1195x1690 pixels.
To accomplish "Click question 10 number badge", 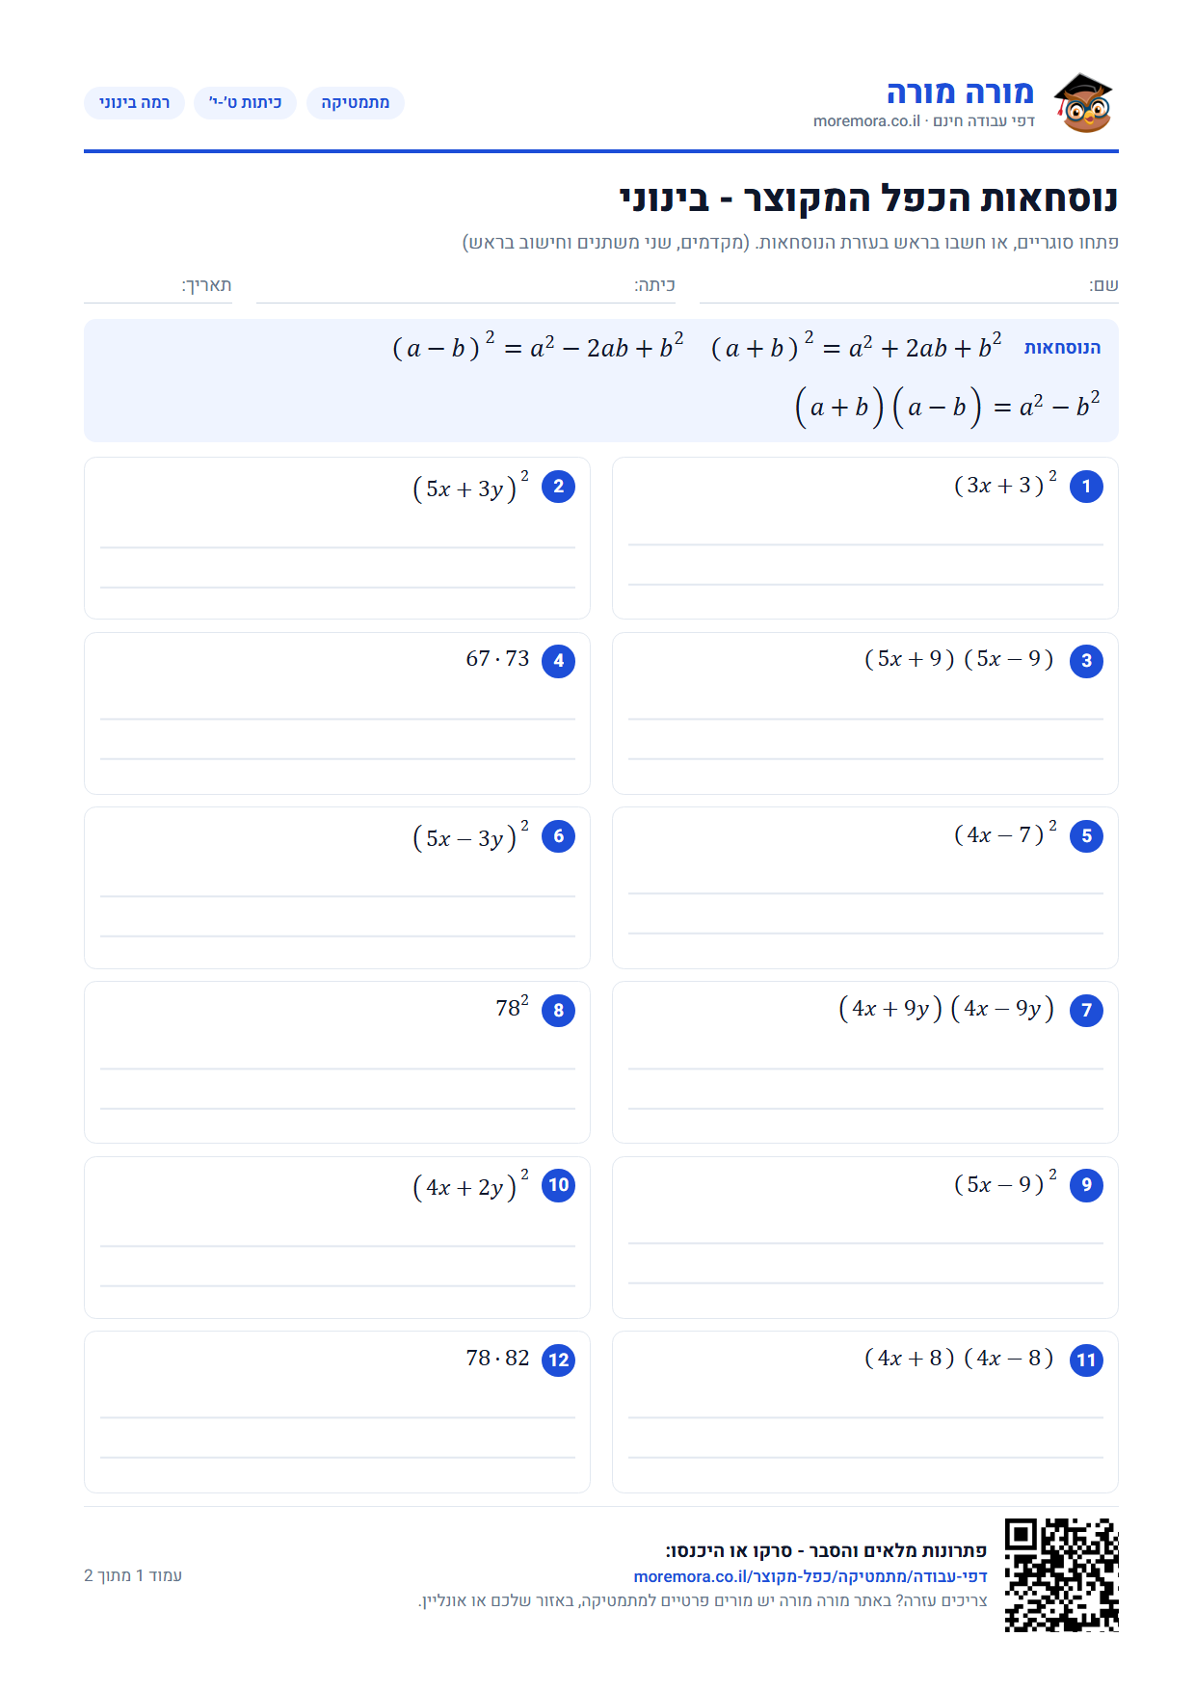I will 558,1185.
